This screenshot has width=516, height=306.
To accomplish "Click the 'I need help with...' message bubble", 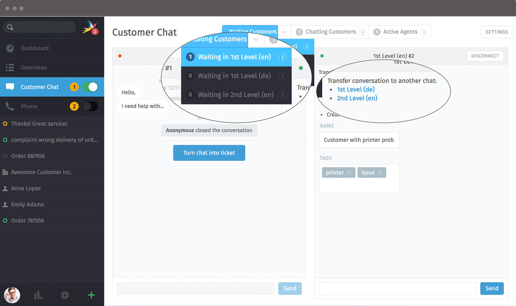I will (x=143, y=106).
